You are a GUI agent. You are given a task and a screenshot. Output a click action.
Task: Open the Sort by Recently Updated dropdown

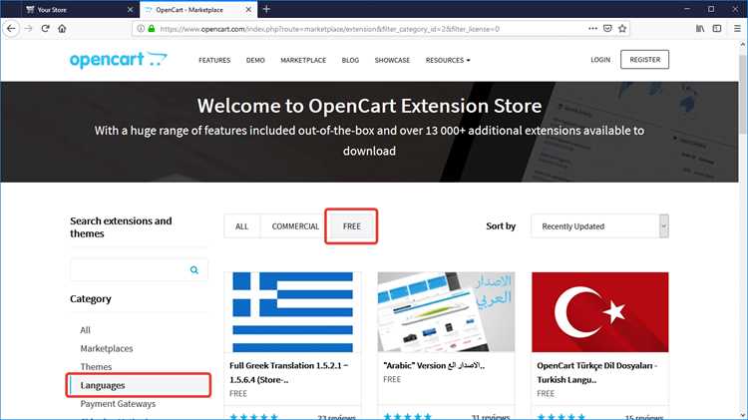click(x=599, y=226)
